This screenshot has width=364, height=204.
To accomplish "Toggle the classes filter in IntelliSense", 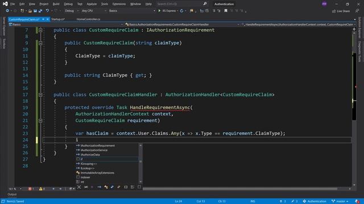I will point(106,187).
